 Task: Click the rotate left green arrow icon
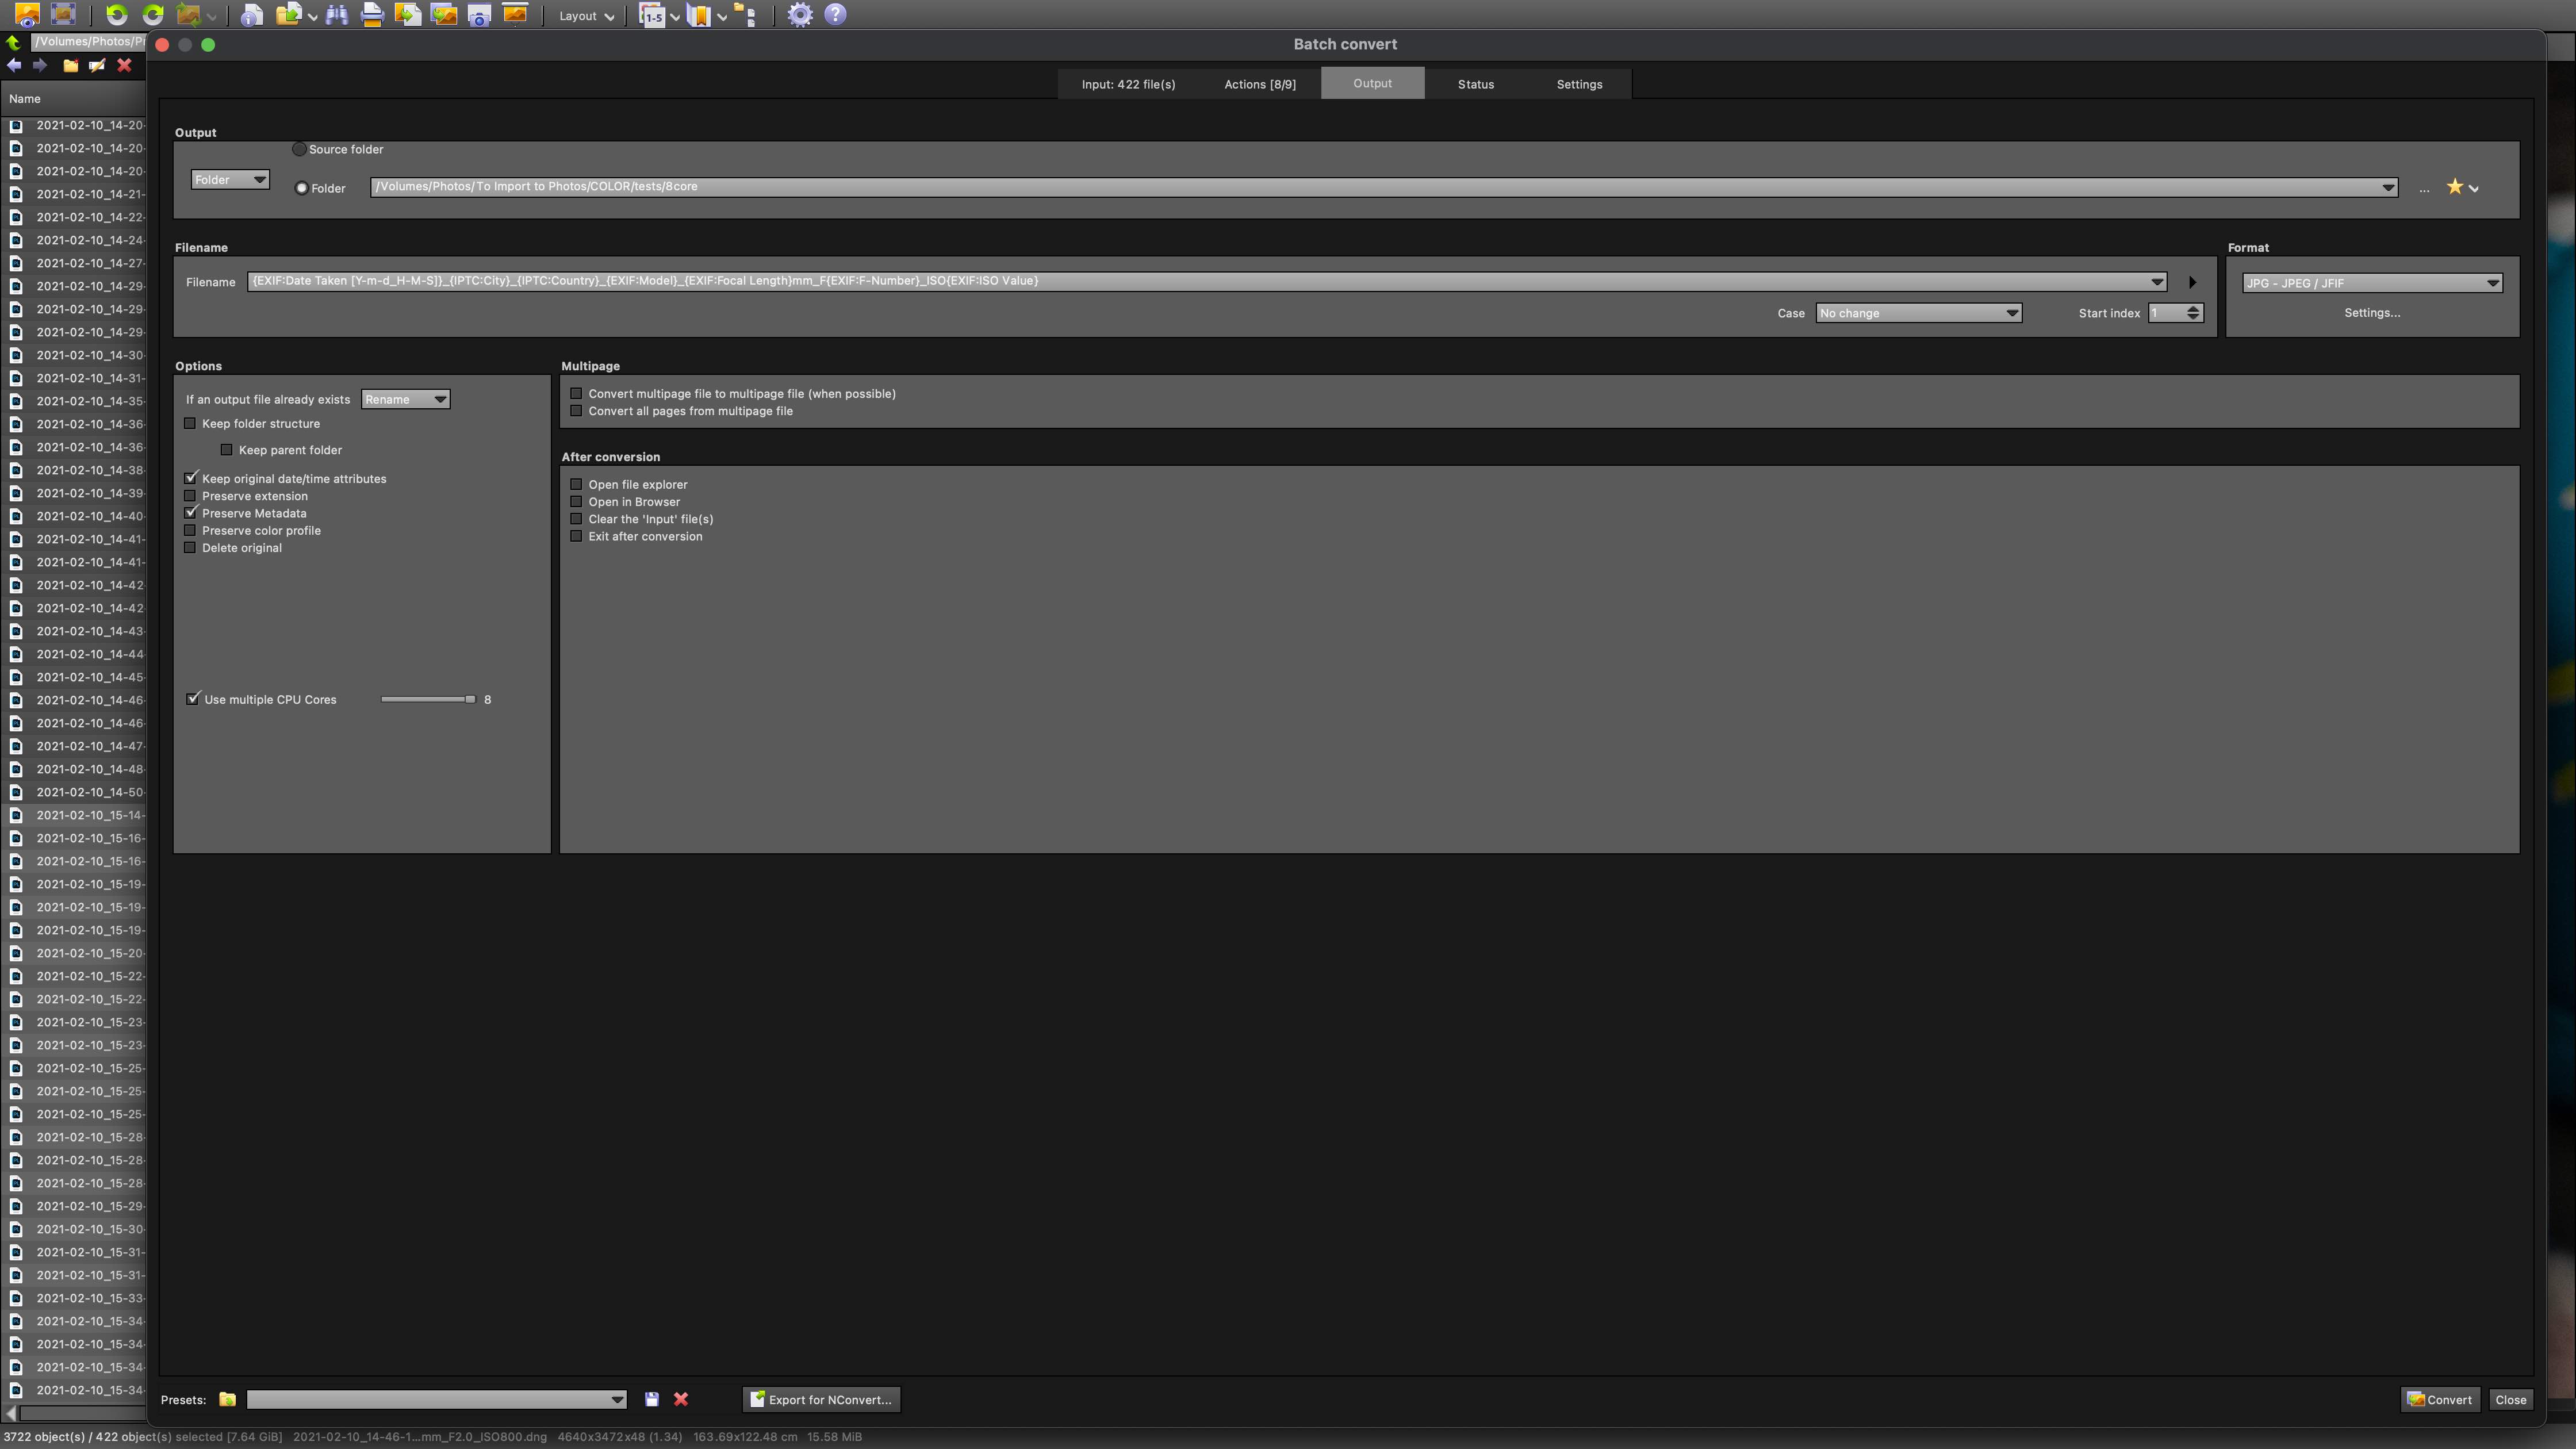point(116,15)
